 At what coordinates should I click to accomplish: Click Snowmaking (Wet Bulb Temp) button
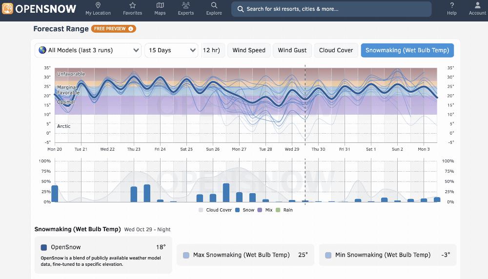click(x=407, y=50)
